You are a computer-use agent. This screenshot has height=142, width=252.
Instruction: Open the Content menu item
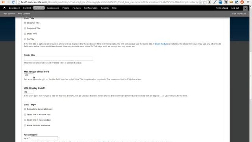click(x=27, y=8)
